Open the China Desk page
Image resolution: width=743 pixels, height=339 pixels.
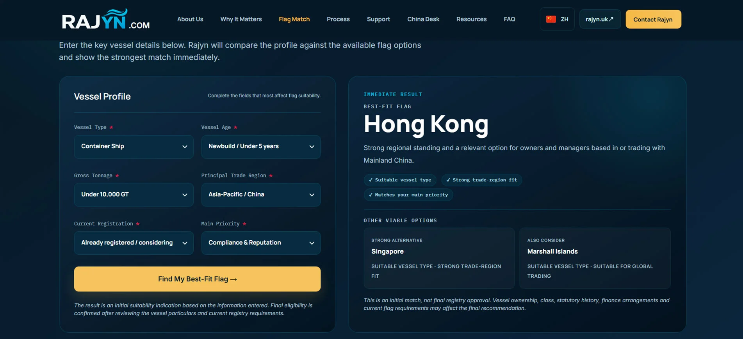423,19
